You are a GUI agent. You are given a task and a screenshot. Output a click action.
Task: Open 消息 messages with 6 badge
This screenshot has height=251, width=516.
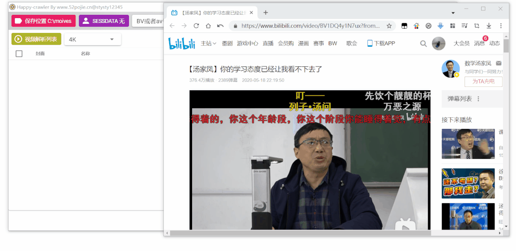coord(479,43)
